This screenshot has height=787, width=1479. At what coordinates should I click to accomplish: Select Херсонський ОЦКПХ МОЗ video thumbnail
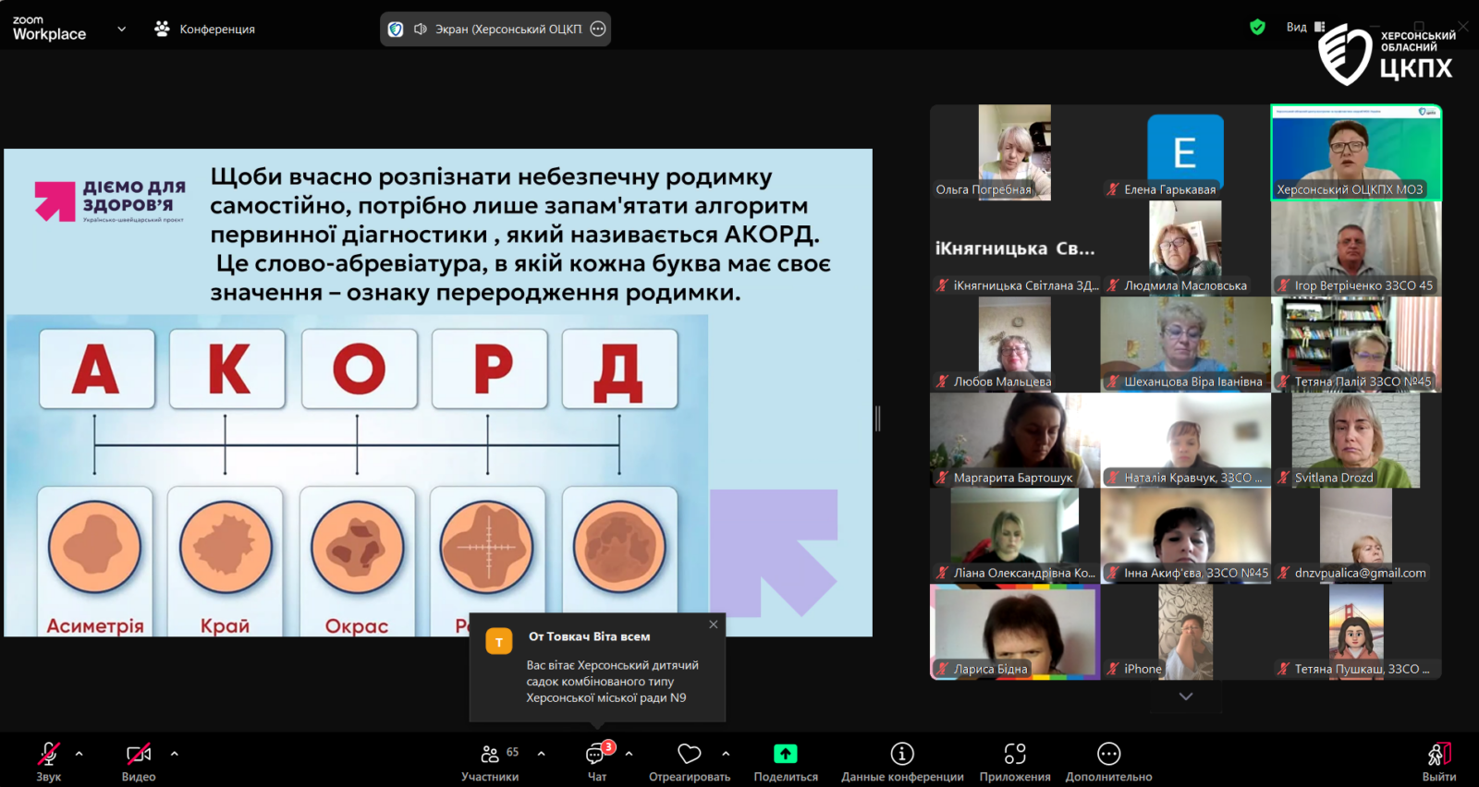pyautogui.click(x=1356, y=152)
